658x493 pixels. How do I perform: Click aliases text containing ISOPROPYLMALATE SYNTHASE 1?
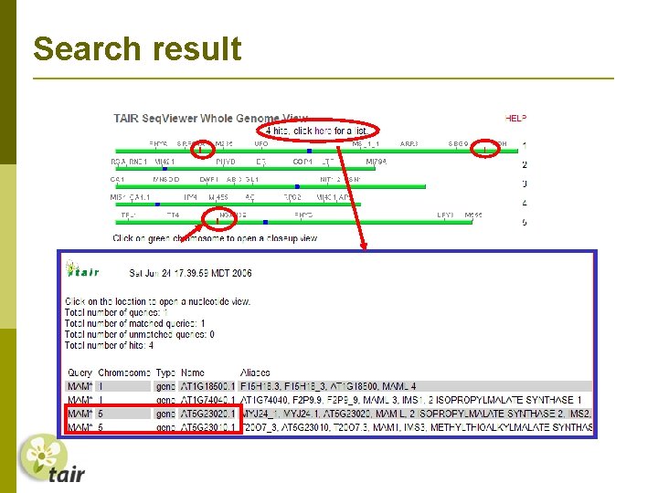pos(410,400)
